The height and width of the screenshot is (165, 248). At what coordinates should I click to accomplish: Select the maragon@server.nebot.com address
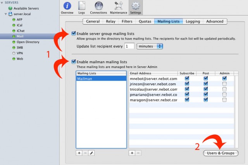pyautogui.click(x=153, y=100)
